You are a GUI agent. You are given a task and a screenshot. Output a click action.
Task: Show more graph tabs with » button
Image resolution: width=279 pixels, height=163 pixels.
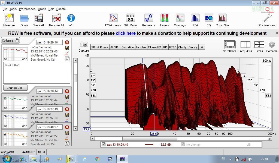click(202, 47)
